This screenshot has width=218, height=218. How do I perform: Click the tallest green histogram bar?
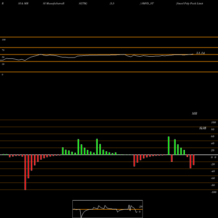point(169,146)
